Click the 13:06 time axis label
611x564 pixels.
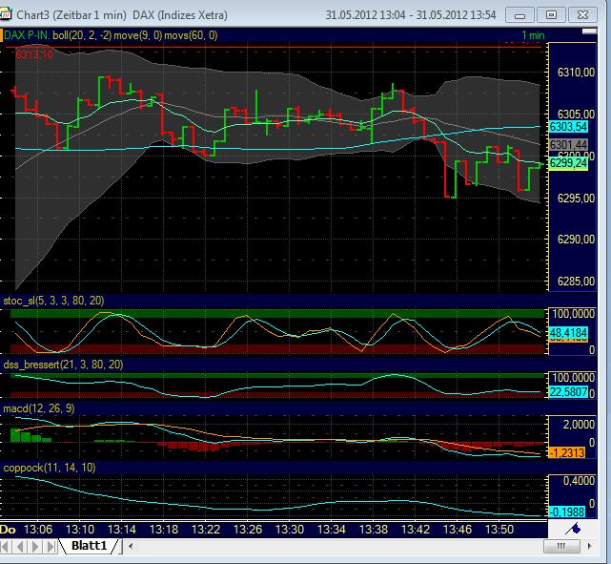pyautogui.click(x=38, y=530)
